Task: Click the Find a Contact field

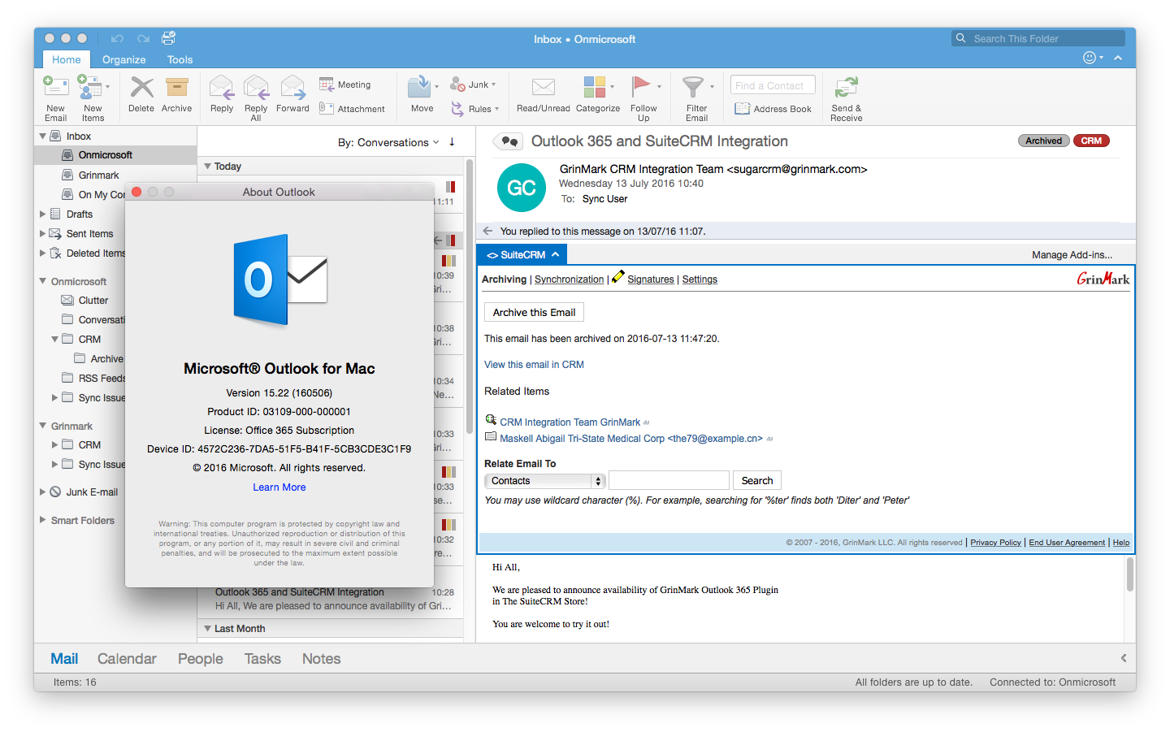Action: click(773, 85)
